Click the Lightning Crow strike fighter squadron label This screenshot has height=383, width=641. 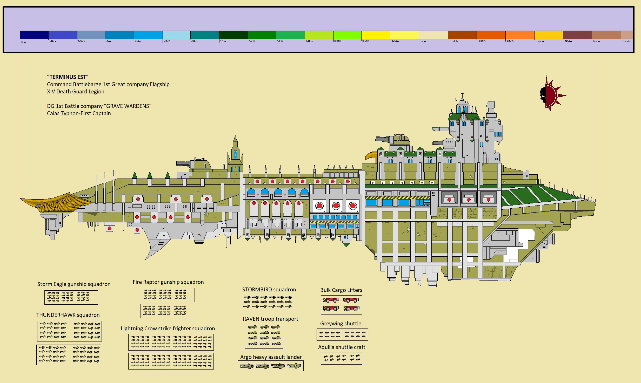pos(168,329)
